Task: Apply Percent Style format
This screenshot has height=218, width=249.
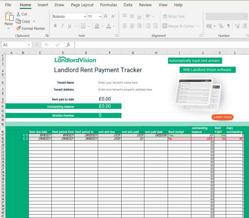Action: (221, 26)
